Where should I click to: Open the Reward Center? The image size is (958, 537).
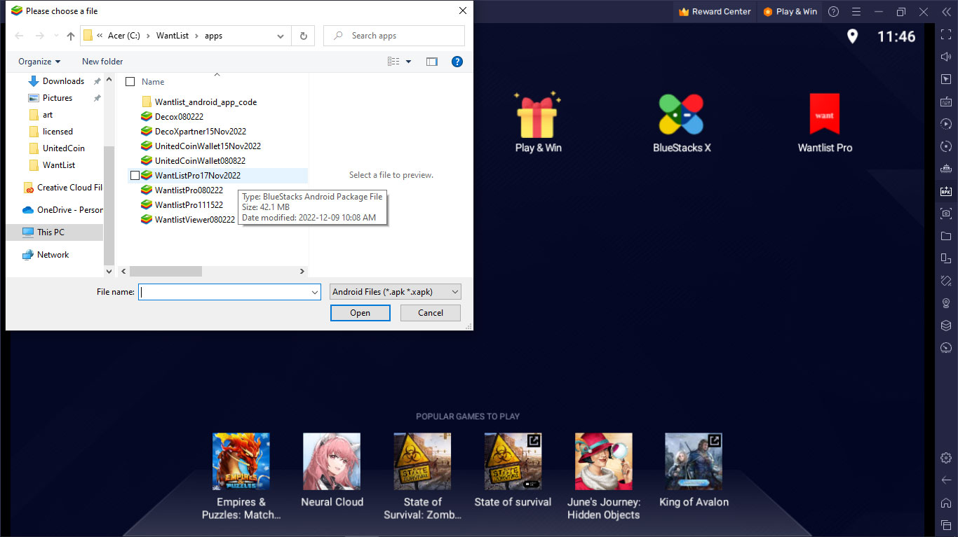[x=715, y=11]
